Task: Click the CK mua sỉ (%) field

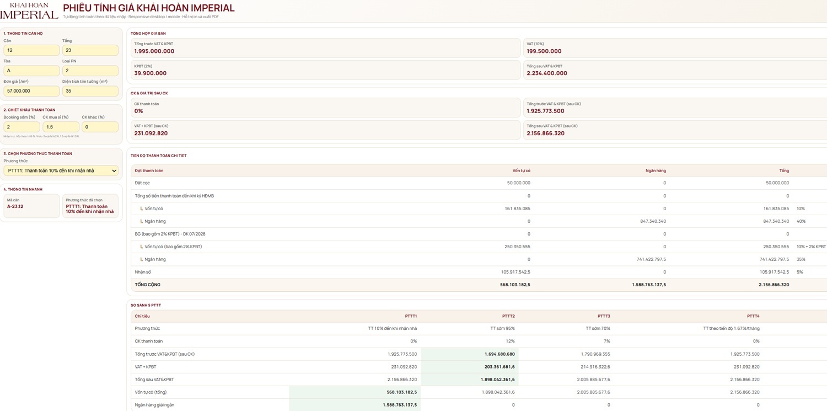Action: pyautogui.click(x=61, y=127)
